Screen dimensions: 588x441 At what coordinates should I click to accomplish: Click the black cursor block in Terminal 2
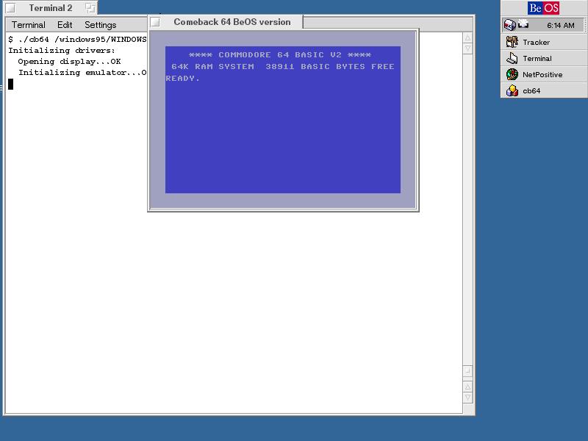10,84
